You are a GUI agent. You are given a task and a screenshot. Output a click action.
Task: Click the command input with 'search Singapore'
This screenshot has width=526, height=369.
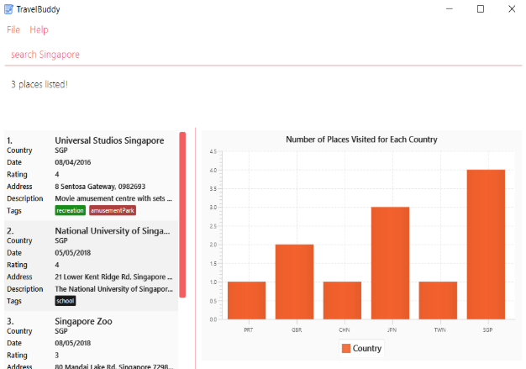[x=263, y=55]
